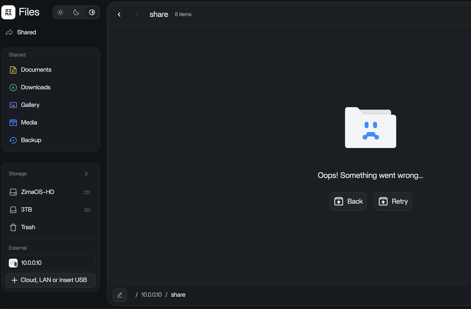Click the share breadcrumb segment
Viewport: 471px width, 309px height.
[178, 295]
